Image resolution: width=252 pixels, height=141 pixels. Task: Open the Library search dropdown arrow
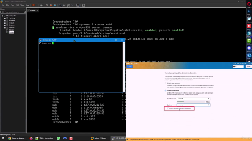(24, 12)
